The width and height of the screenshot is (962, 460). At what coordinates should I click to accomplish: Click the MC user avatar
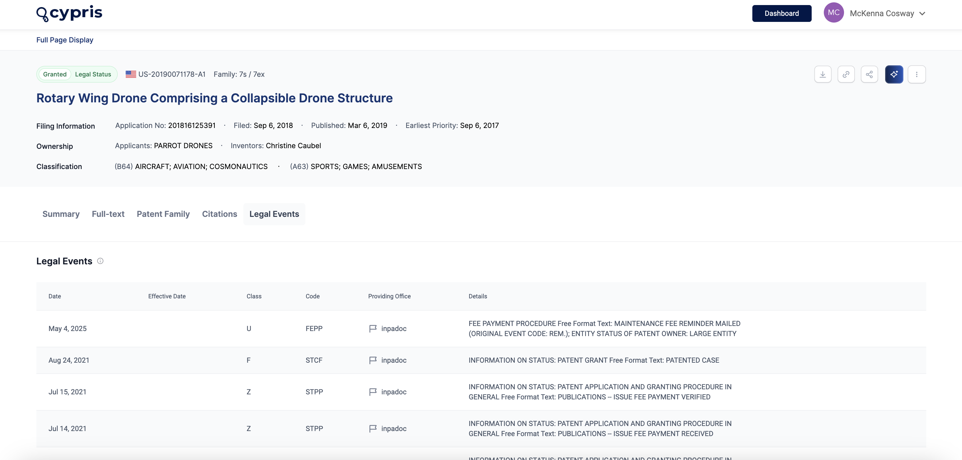coord(834,13)
